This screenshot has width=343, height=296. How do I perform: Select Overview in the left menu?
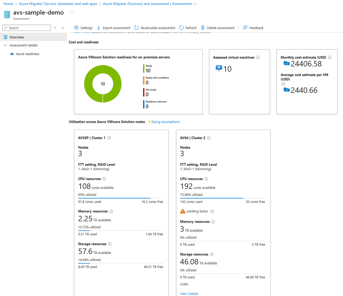click(33, 37)
